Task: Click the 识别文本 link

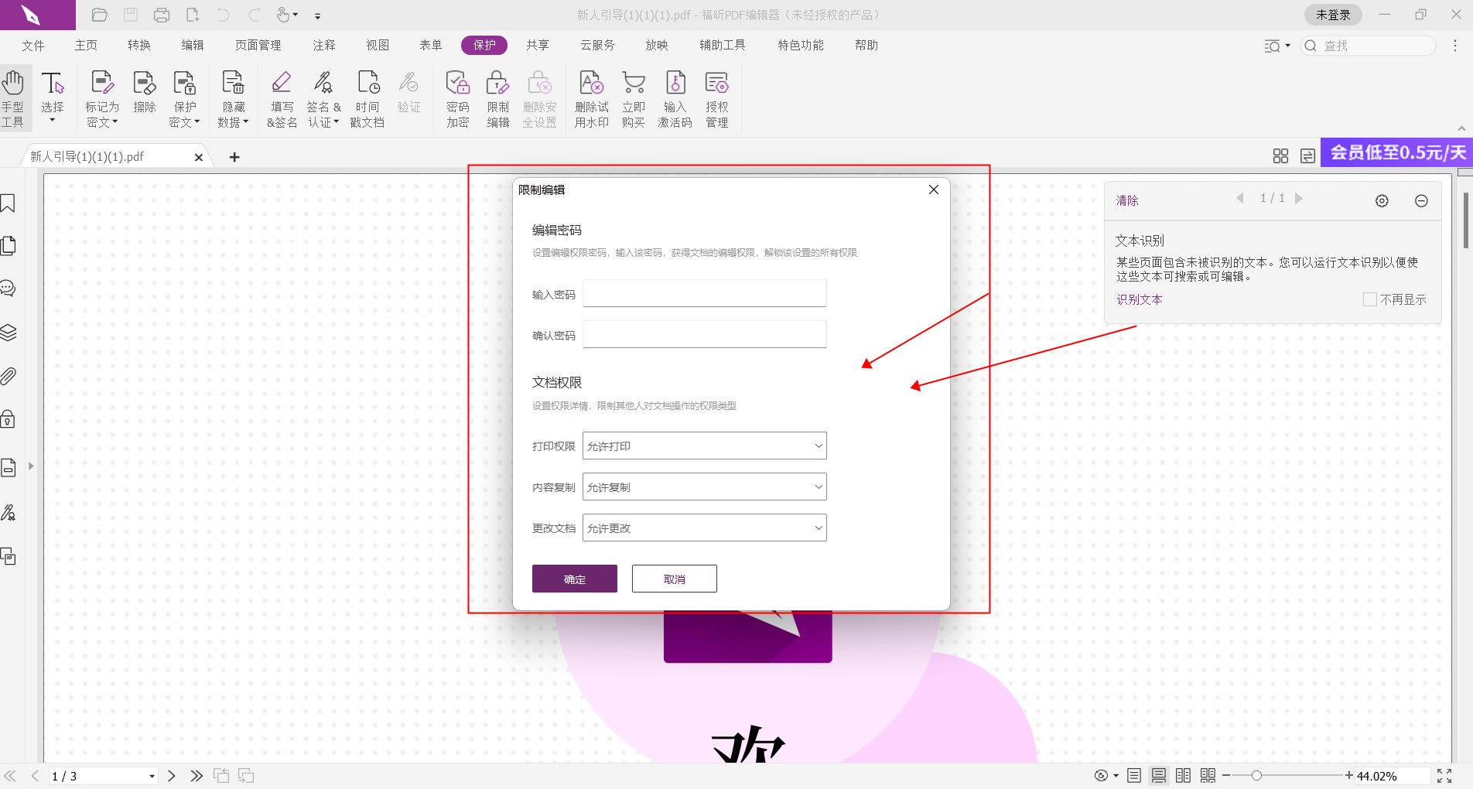Action: (1139, 299)
